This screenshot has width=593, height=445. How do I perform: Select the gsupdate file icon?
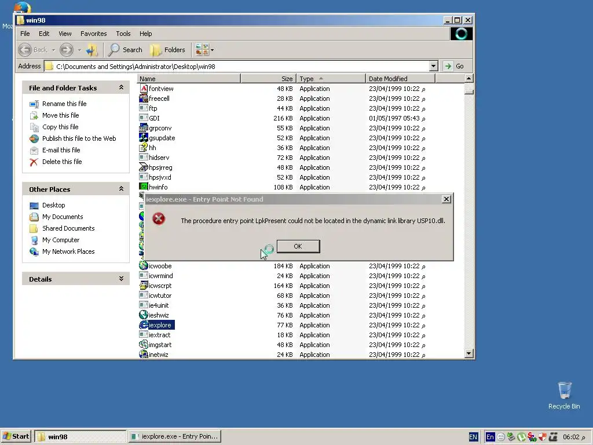tap(144, 138)
